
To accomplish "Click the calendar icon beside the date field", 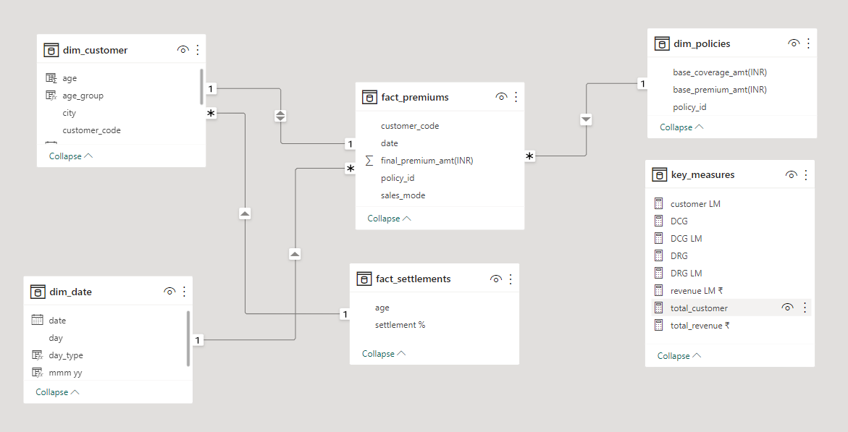I will point(37,319).
